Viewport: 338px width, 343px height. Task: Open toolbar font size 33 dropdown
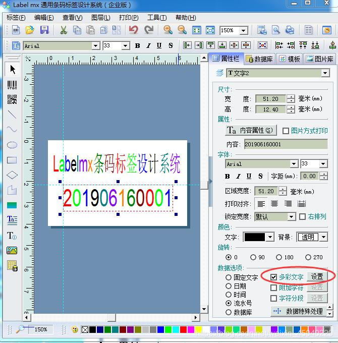(x=125, y=46)
